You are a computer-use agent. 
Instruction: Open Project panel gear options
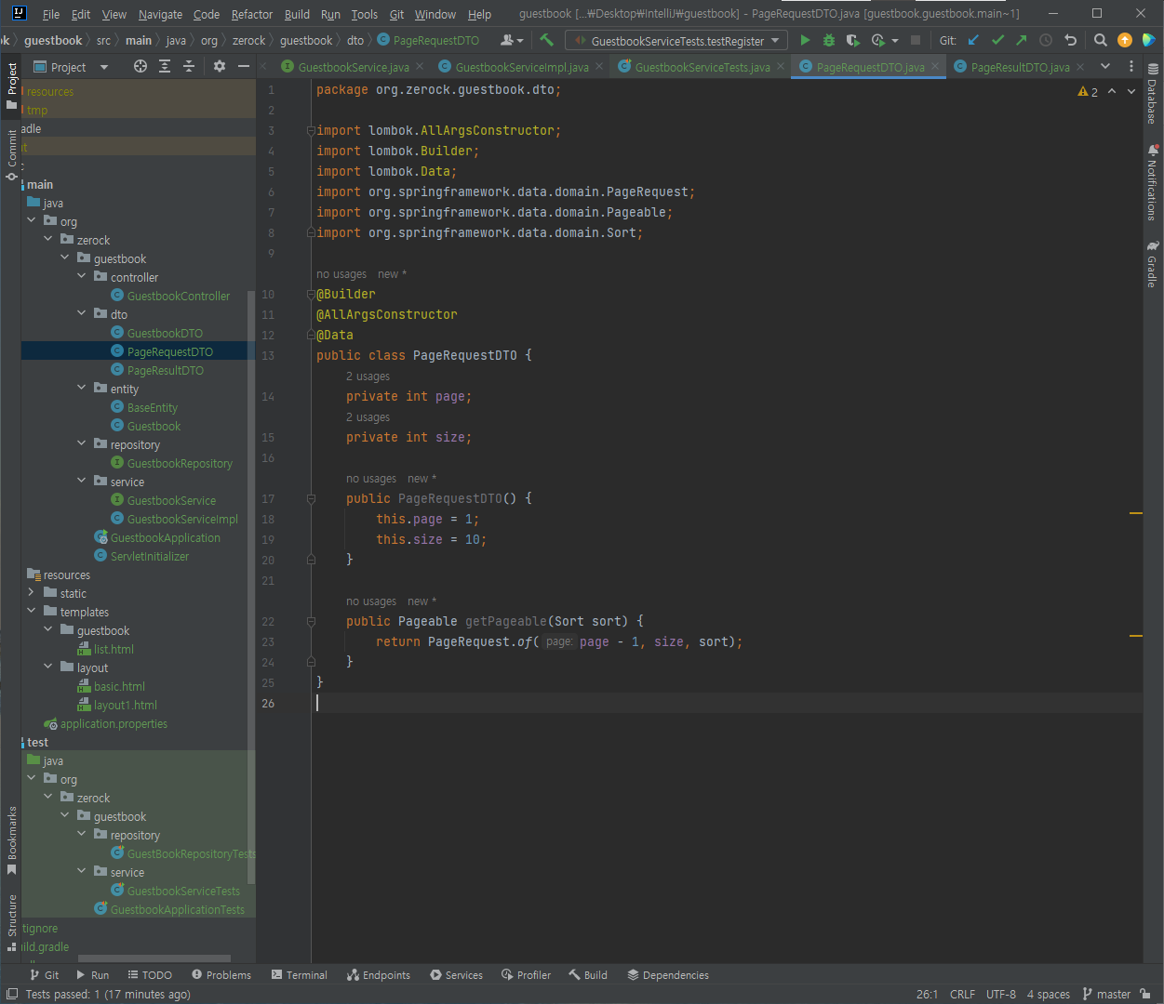click(220, 66)
